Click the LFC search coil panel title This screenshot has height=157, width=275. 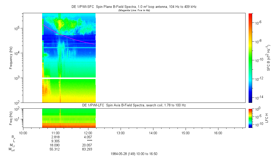pos(134,105)
